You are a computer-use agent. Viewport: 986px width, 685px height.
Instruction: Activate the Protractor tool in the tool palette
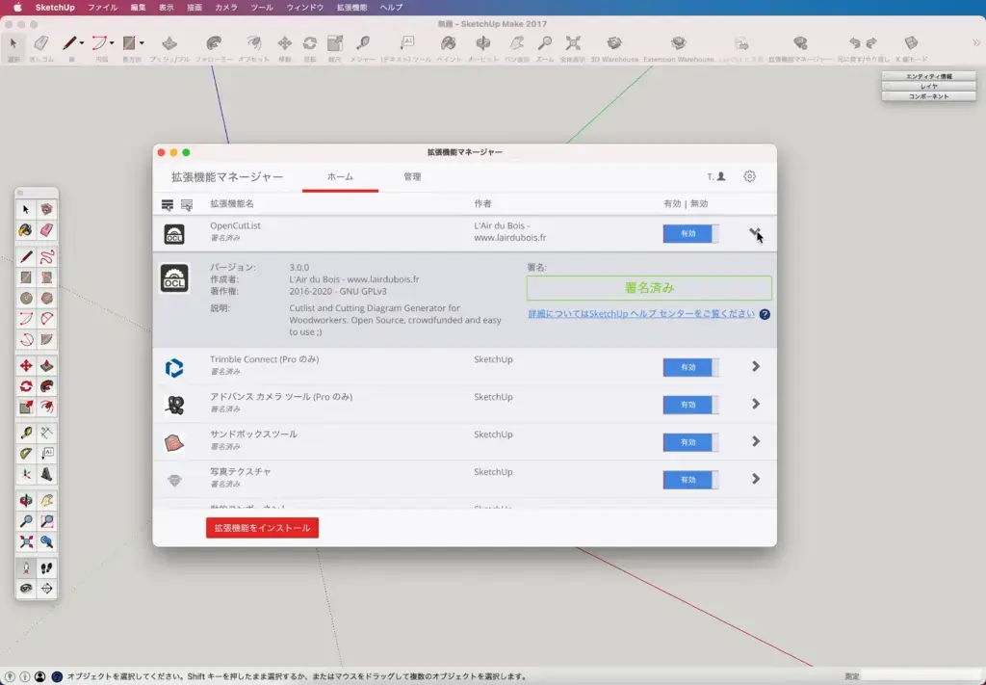[26, 453]
